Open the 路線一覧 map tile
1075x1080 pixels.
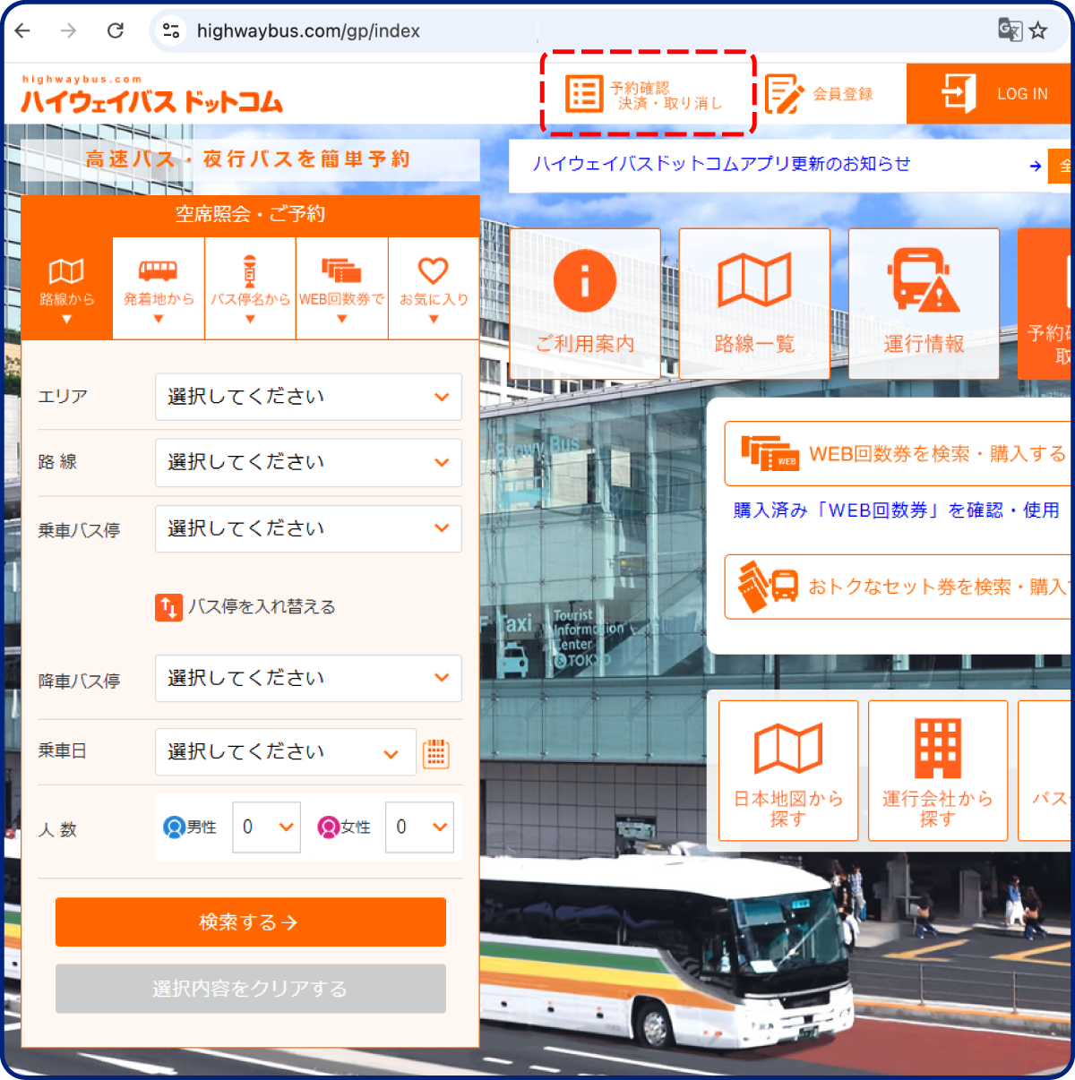(x=754, y=303)
